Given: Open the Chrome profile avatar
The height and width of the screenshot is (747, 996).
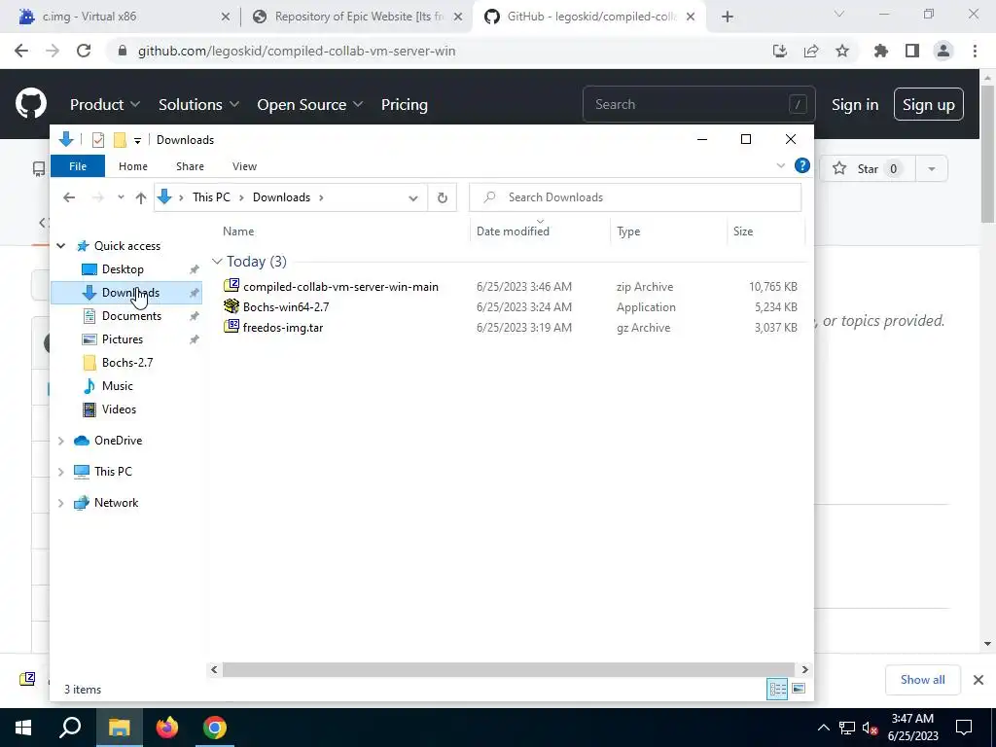Looking at the screenshot, I should pyautogui.click(x=943, y=51).
